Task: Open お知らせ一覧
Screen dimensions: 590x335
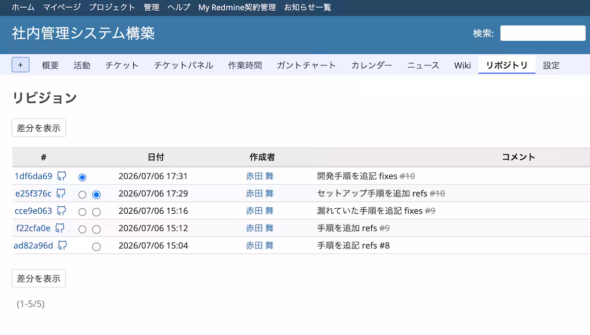Action: [x=308, y=7]
